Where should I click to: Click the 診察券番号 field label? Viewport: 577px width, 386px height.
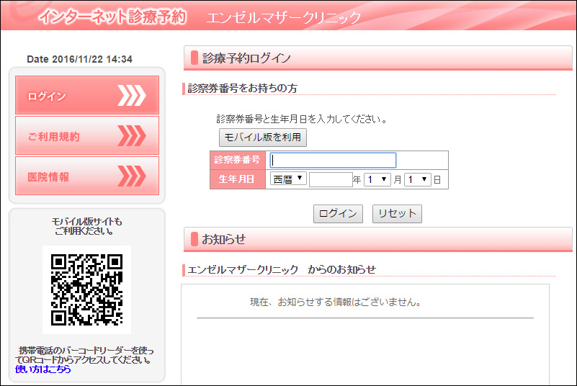237,160
